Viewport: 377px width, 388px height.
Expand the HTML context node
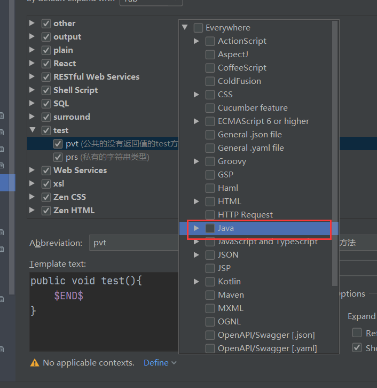[197, 201]
